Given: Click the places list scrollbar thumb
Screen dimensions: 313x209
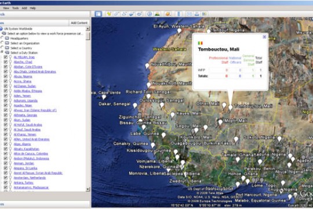Looking at the screenshot, I should click(88, 35).
